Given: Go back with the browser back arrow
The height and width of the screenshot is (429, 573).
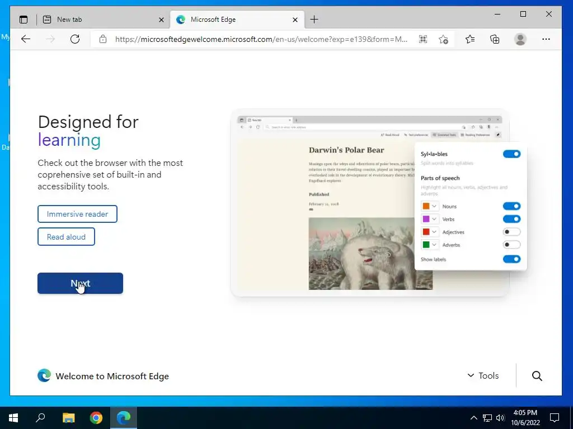Looking at the screenshot, I should [26, 39].
